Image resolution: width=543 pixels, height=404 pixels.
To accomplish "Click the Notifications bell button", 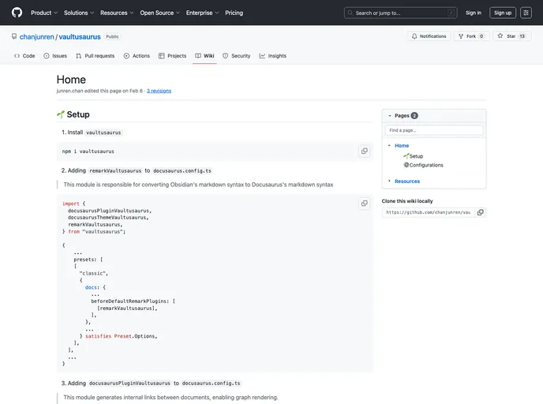I will tap(429, 36).
